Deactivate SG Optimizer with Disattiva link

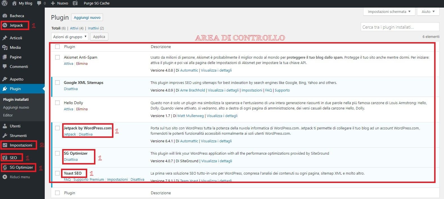coord(71,160)
